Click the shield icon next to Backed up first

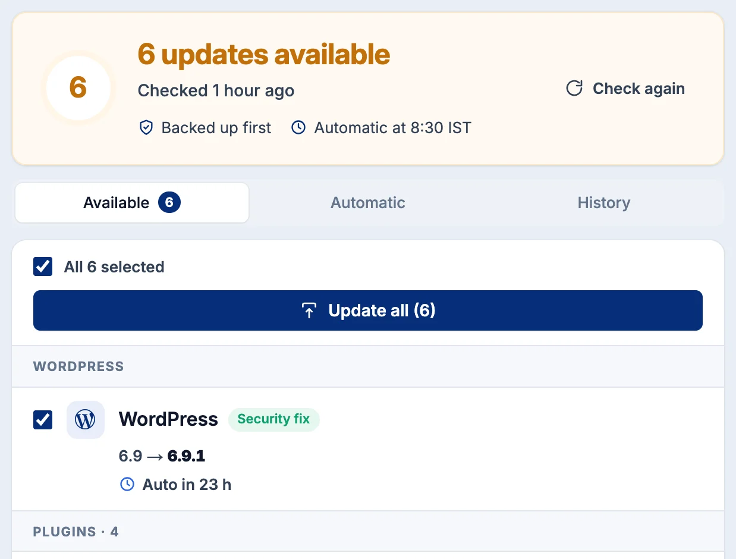click(x=146, y=128)
